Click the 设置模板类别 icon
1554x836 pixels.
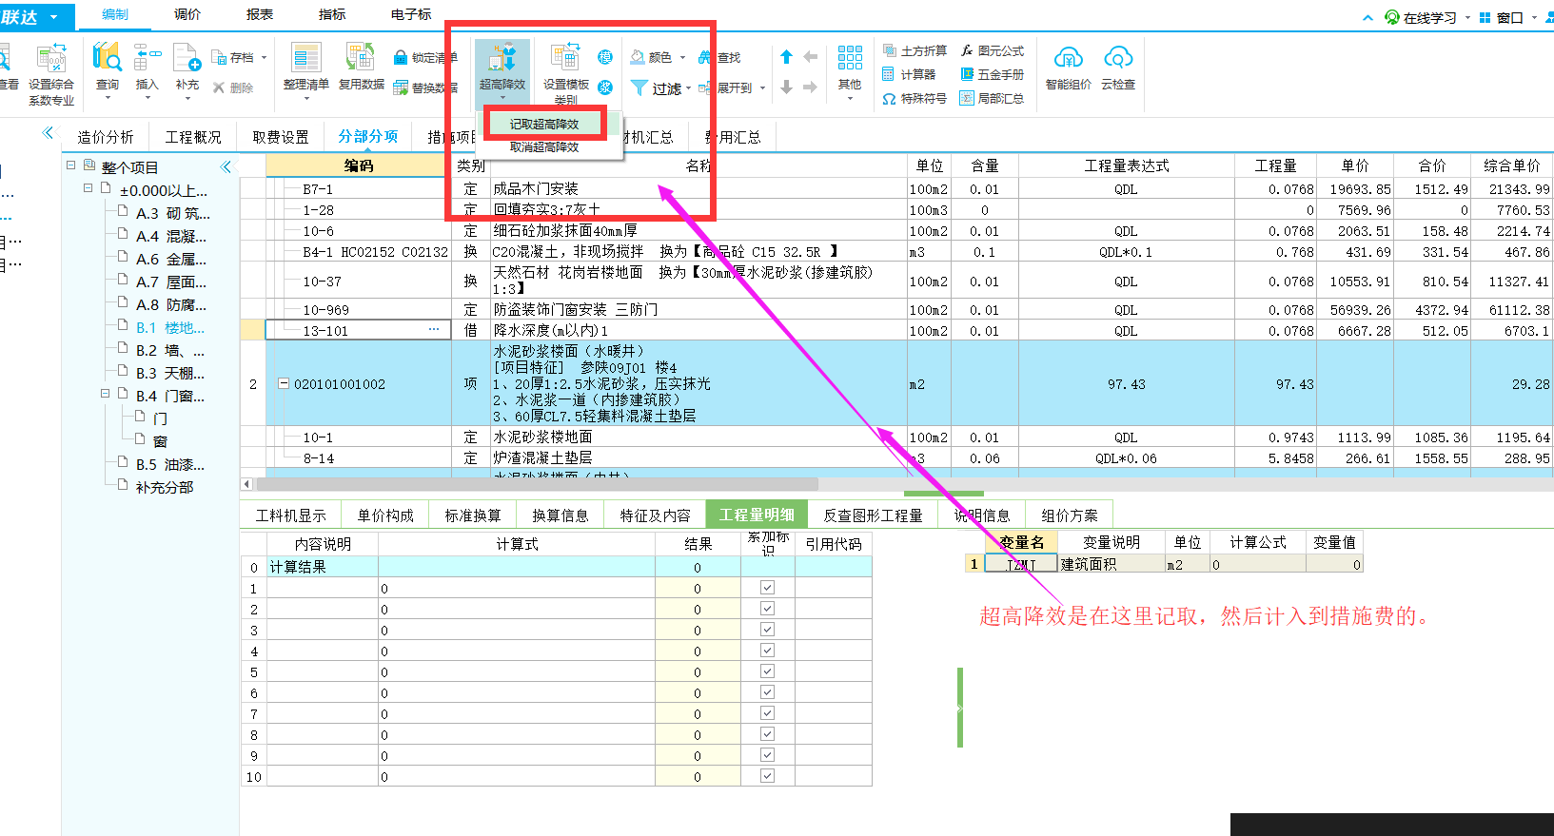[x=566, y=58]
